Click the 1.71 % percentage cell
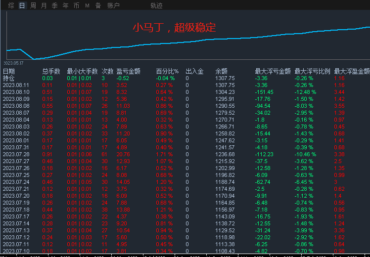The width and height of the screenshot is (370, 257). (x=164, y=154)
